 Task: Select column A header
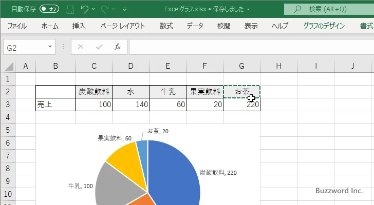coord(26,66)
